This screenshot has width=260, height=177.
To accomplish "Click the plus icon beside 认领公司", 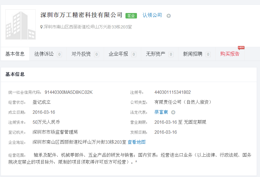I will click(169, 16).
